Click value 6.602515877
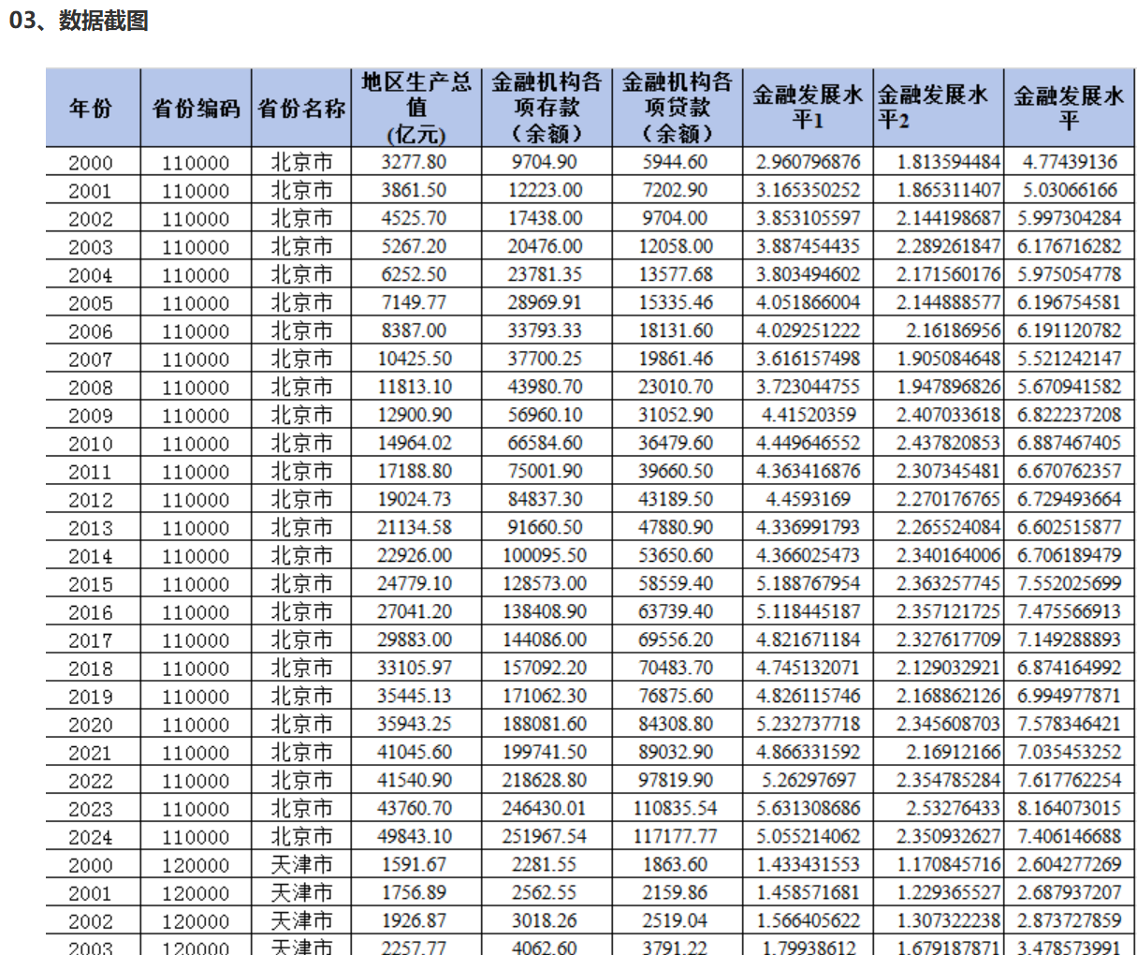Screen dimensions: 1137x955 [1069, 527]
